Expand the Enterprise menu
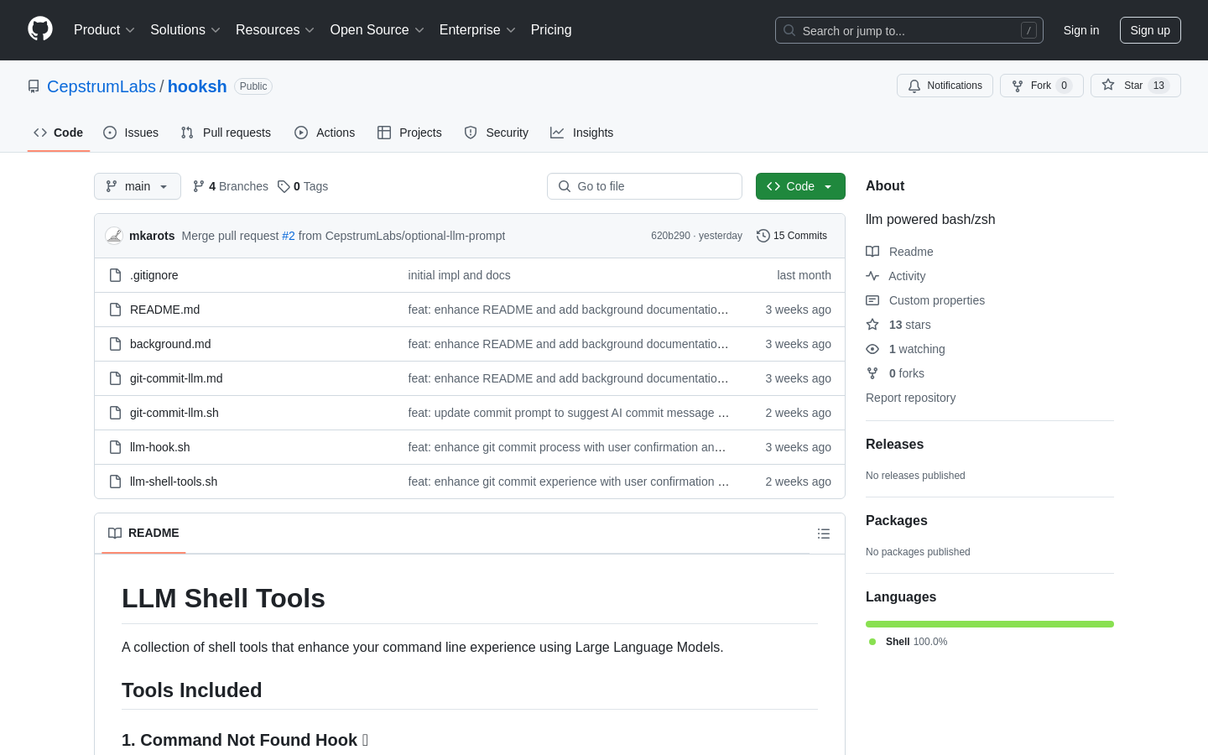This screenshot has width=1208, height=755. (477, 30)
